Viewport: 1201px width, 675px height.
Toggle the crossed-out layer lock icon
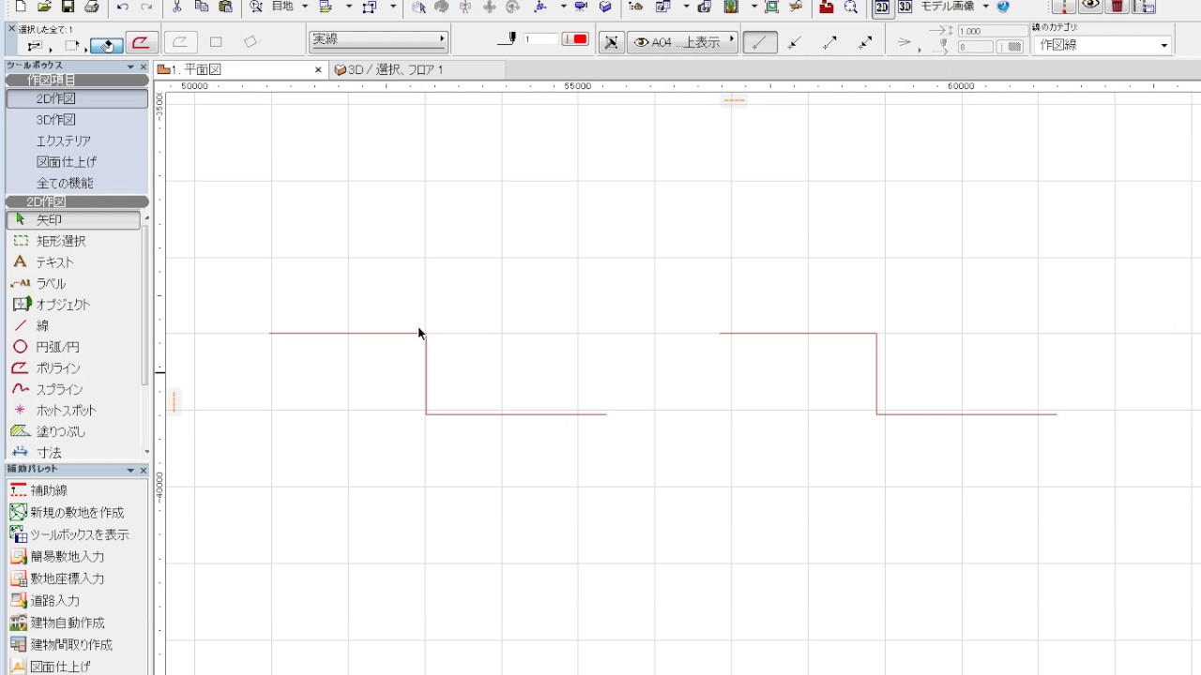click(x=611, y=42)
